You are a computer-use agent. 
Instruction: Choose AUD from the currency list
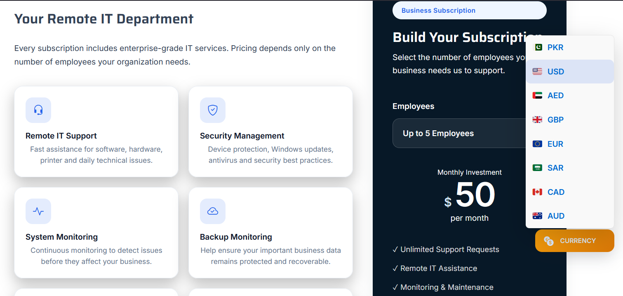[570, 216]
